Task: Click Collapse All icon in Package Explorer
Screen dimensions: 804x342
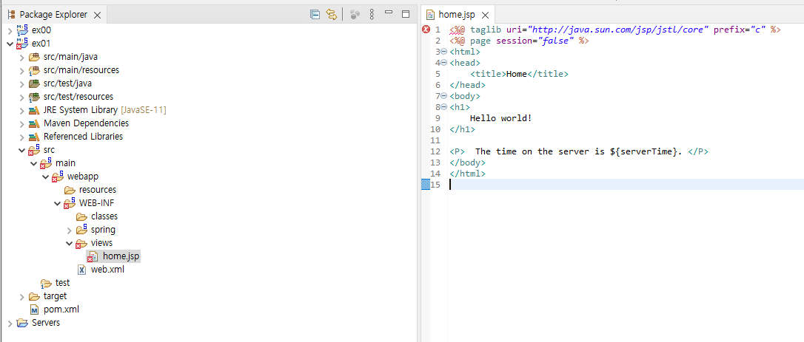Action: coord(315,14)
